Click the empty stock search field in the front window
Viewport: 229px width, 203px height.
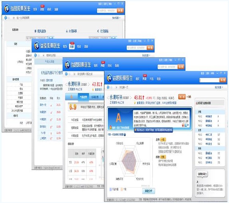[x=209, y=80]
